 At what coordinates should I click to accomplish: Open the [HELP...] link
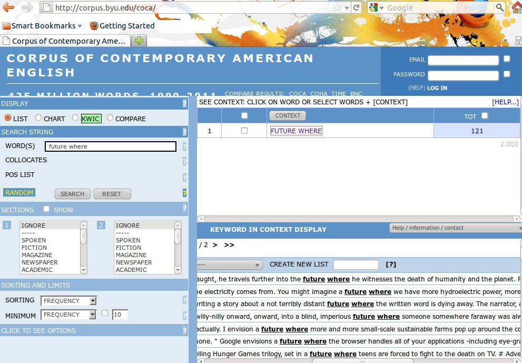point(505,102)
